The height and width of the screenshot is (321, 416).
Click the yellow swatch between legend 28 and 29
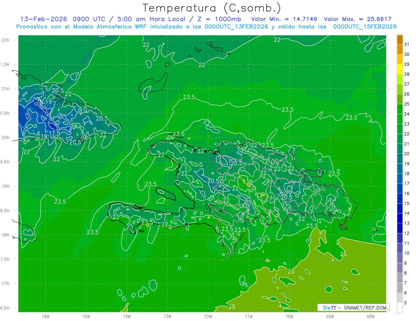tap(400, 69)
